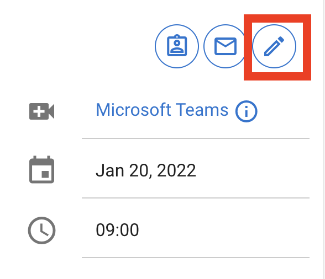
Task: Open the contact card badge icon
Action: [x=177, y=46]
